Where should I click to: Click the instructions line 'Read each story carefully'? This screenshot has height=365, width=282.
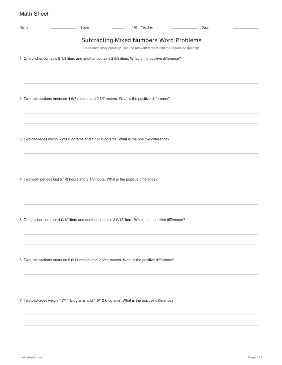pos(141,48)
